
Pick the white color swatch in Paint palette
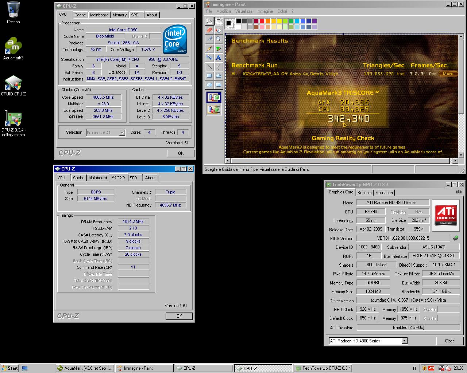[x=239, y=27]
